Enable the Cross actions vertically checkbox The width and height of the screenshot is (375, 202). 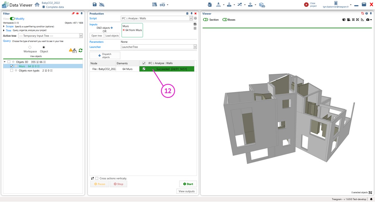pyautogui.click(x=97, y=178)
